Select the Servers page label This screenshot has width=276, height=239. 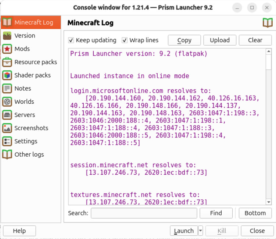[x=25, y=115]
